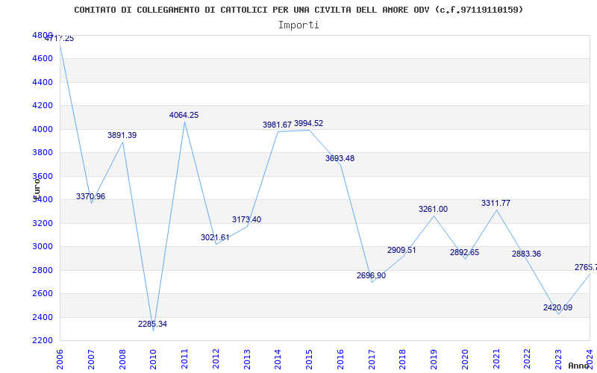Click the 3994.52 data label
Screen dimensions: 597x373
point(309,123)
